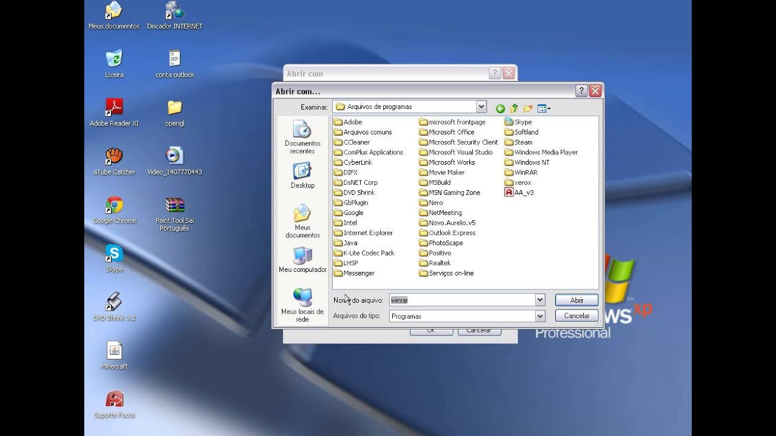Select the Nero folder
The image size is (776, 436).
pos(431,203)
